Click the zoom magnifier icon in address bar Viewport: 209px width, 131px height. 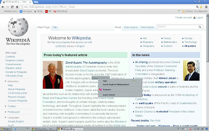click(x=197, y=7)
